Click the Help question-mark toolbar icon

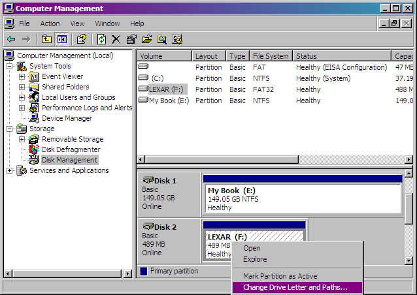pos(82,39)
